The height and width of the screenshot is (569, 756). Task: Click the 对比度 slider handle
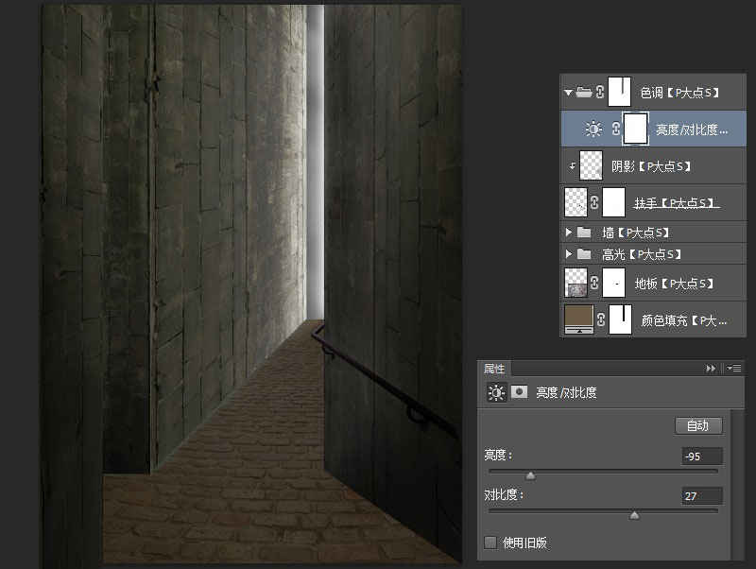[x=634, y=515]
